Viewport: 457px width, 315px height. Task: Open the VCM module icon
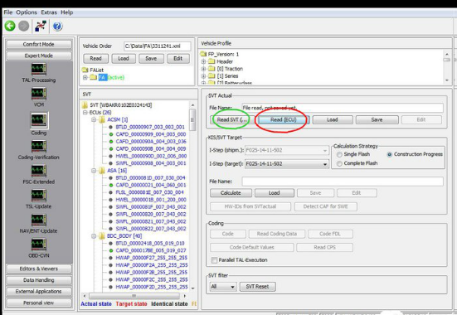tap(39, 94)
